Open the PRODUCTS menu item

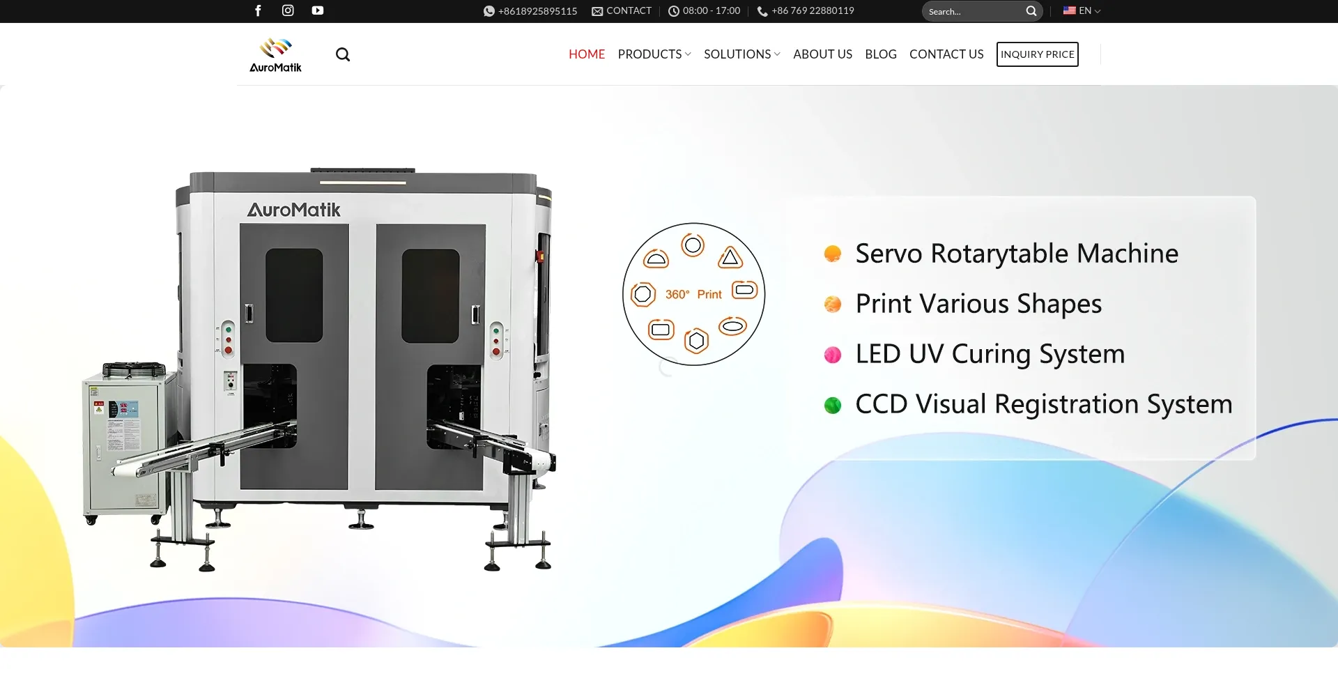(649, 54)
